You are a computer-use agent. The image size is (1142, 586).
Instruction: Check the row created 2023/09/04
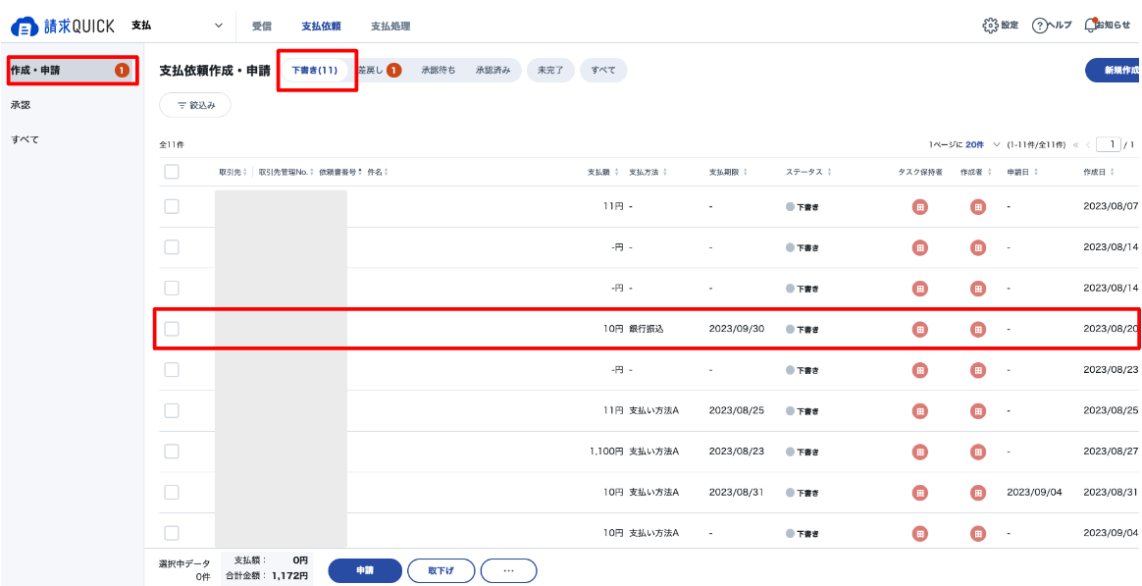(172, 534)
